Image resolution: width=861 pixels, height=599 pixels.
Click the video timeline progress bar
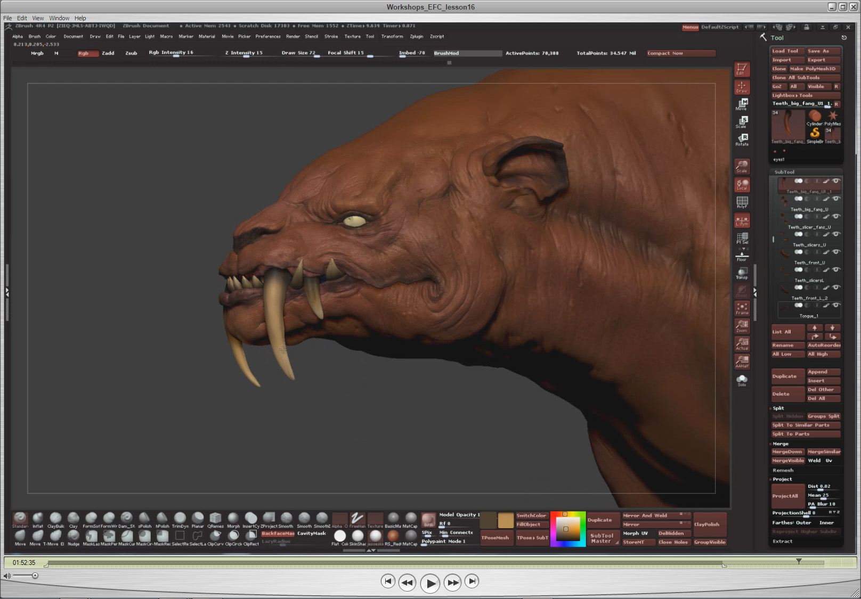(x=435, y=563)
